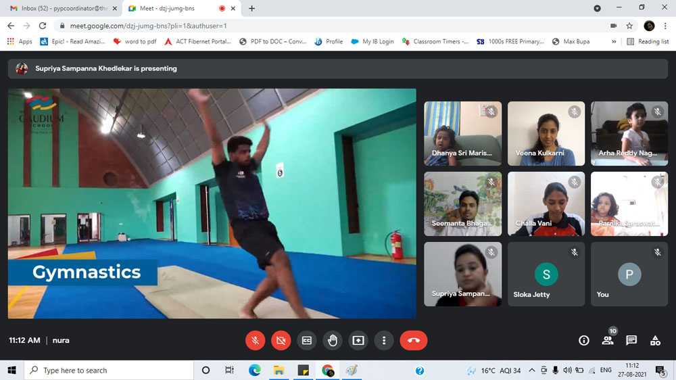676x380 pixels.
Task: Click Veena Kulkarni's video tile
Action: [x=546, y=133]
